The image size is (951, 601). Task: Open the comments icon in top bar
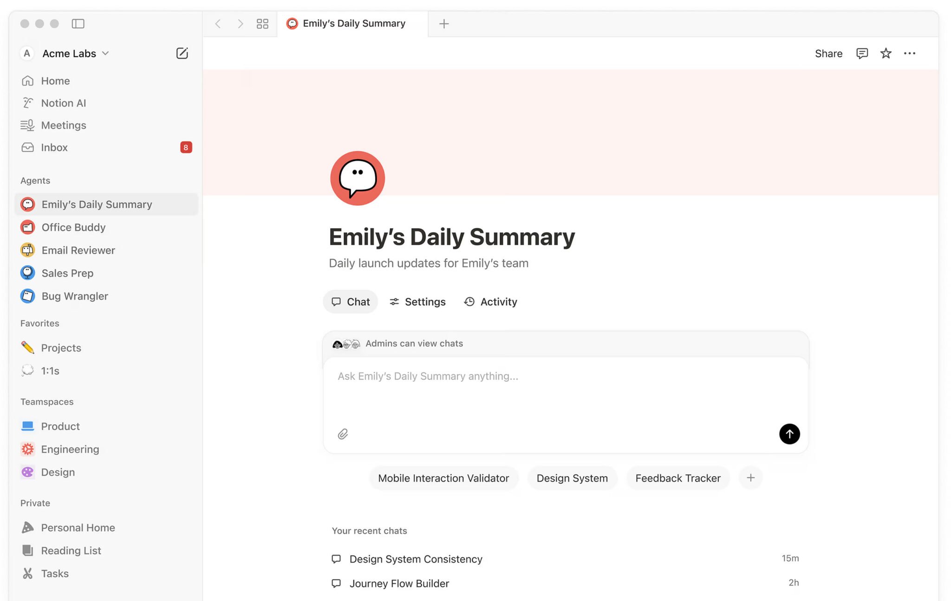pyautogui.click(x=862, y=53)
